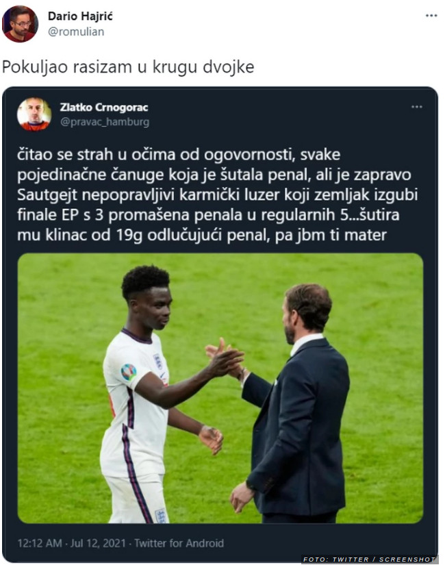The image size is (445, 565).
Task: Visit the @romulian handle
Action: (x=76, y=32)
